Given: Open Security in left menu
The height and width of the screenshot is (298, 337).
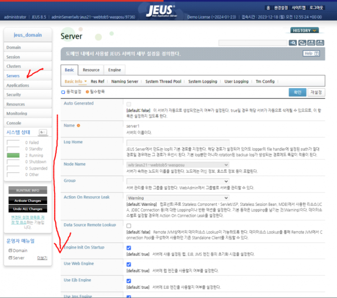Looking at the screenshot, I should click(x=28, y=95).
